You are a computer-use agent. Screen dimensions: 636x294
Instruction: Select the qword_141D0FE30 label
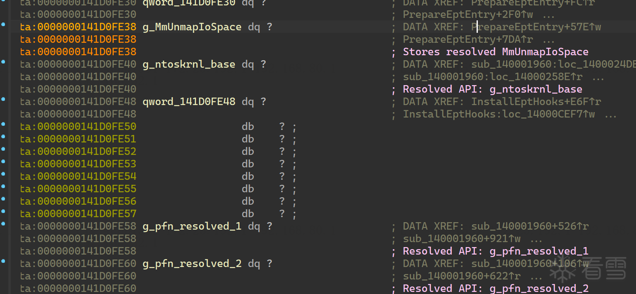[x=189, y=3]
